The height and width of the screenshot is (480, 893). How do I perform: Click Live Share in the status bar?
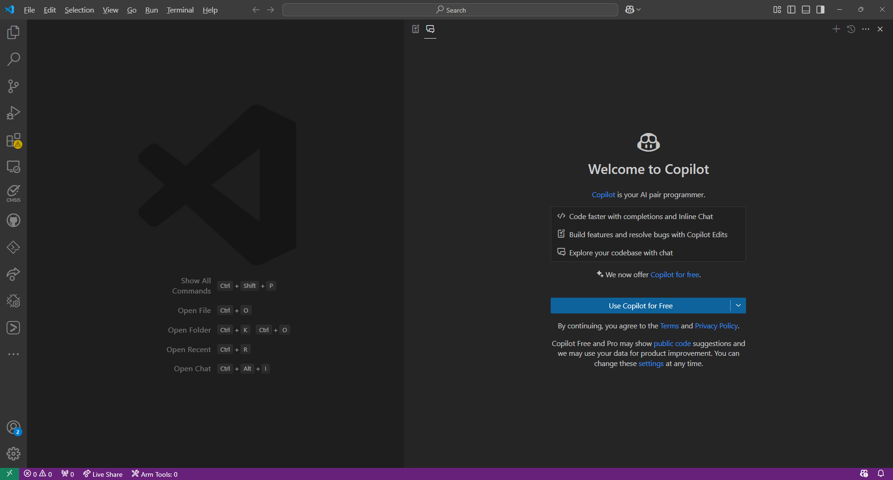coord(103,474)
